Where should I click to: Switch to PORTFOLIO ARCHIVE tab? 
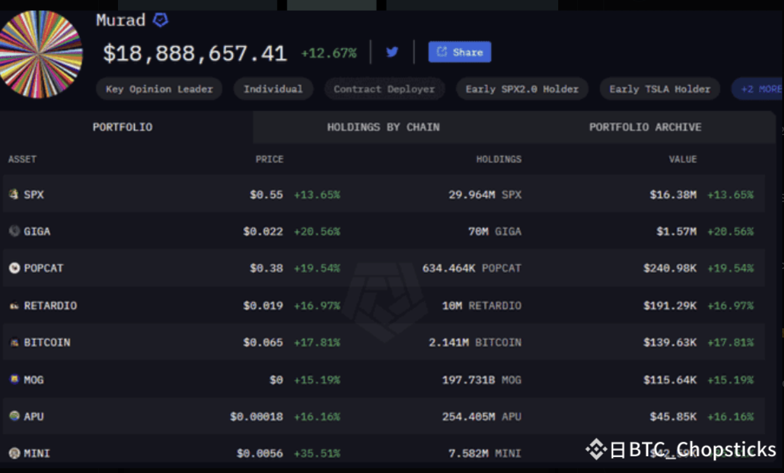645,127
